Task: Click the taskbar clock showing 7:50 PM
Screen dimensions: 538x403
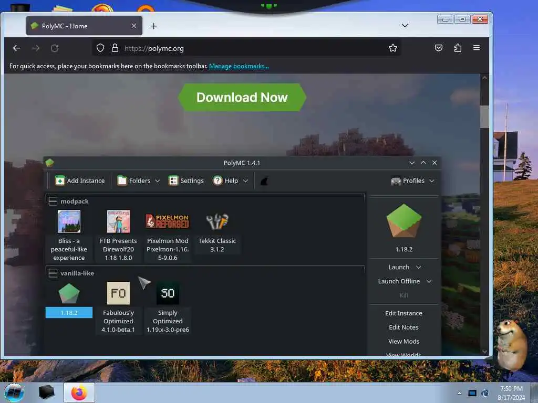Action: [x=511, y=393]
